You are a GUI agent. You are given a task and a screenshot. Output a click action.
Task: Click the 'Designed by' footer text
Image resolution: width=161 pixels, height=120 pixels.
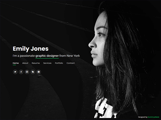click(143, 117)
